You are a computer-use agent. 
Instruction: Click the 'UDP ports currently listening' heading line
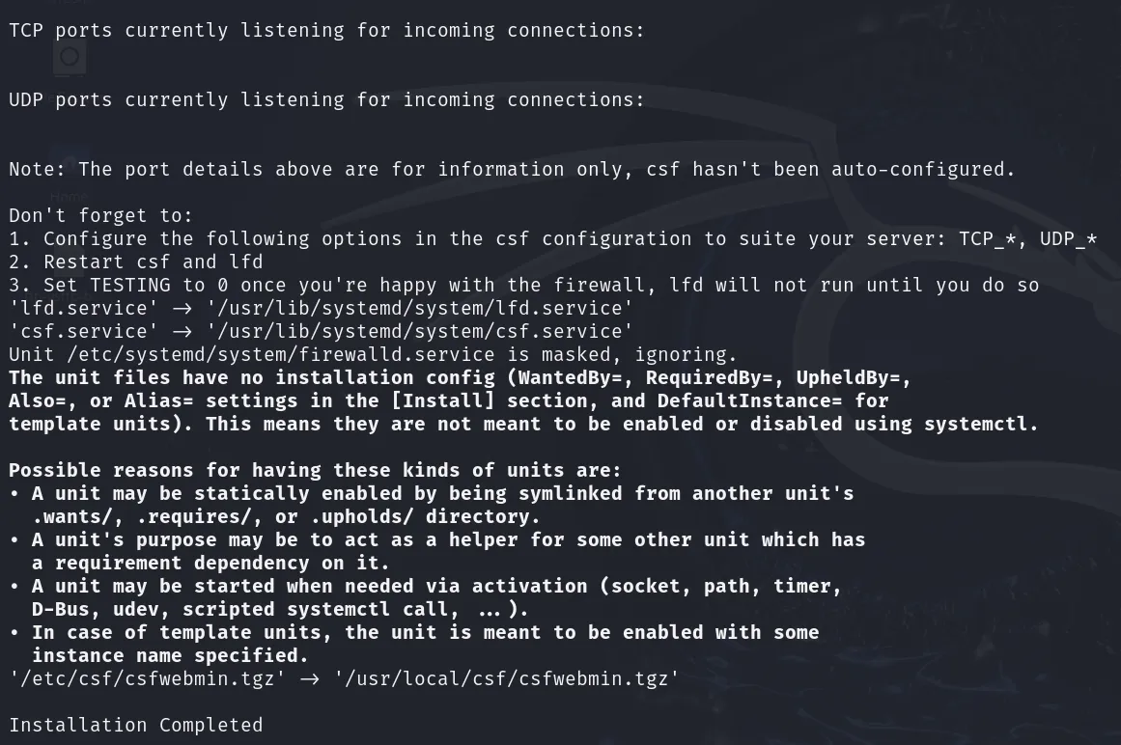coord(326,100)
